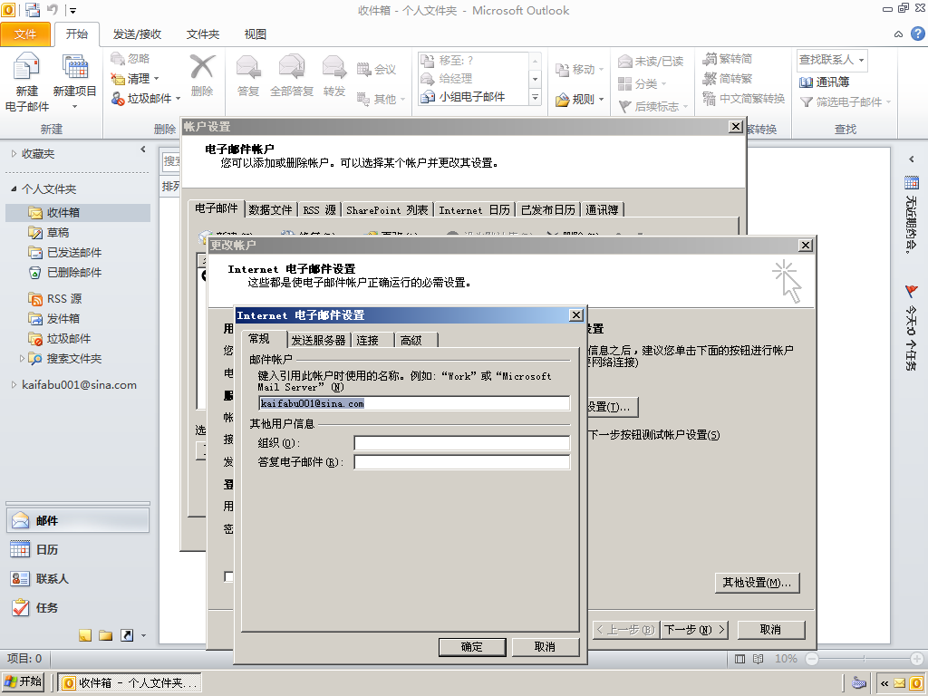
Task: Click the mail account name input field
Action: (x=414, y=403)
